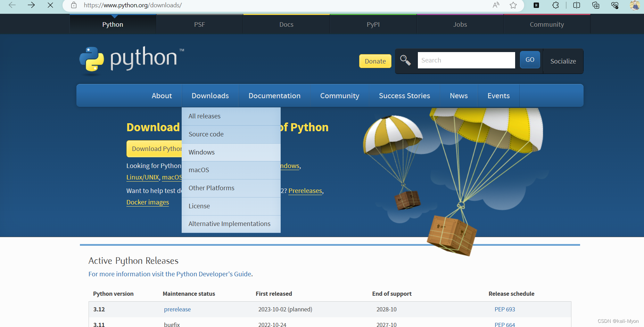Choose License from Downloads menu

(x=231, y=206)
